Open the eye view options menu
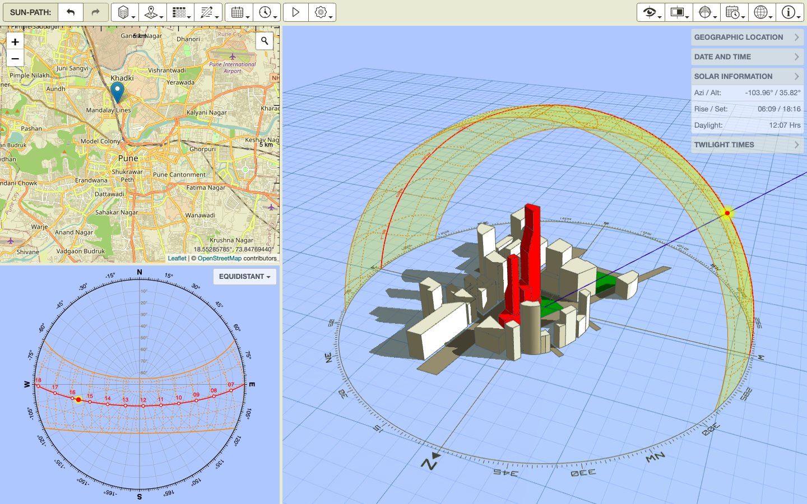The width and height of the screenshot is (807, 504). click(x=651, y=12)
